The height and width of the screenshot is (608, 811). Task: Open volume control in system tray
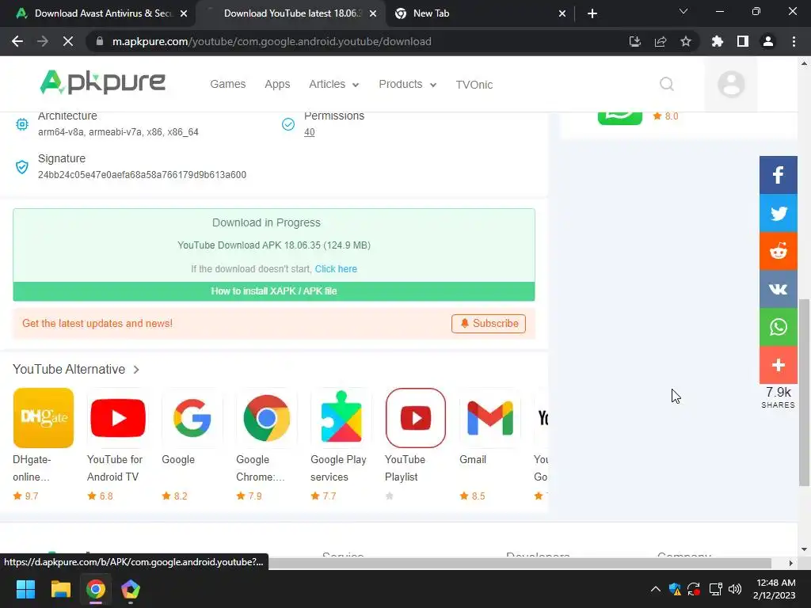[x=734, y=589]
